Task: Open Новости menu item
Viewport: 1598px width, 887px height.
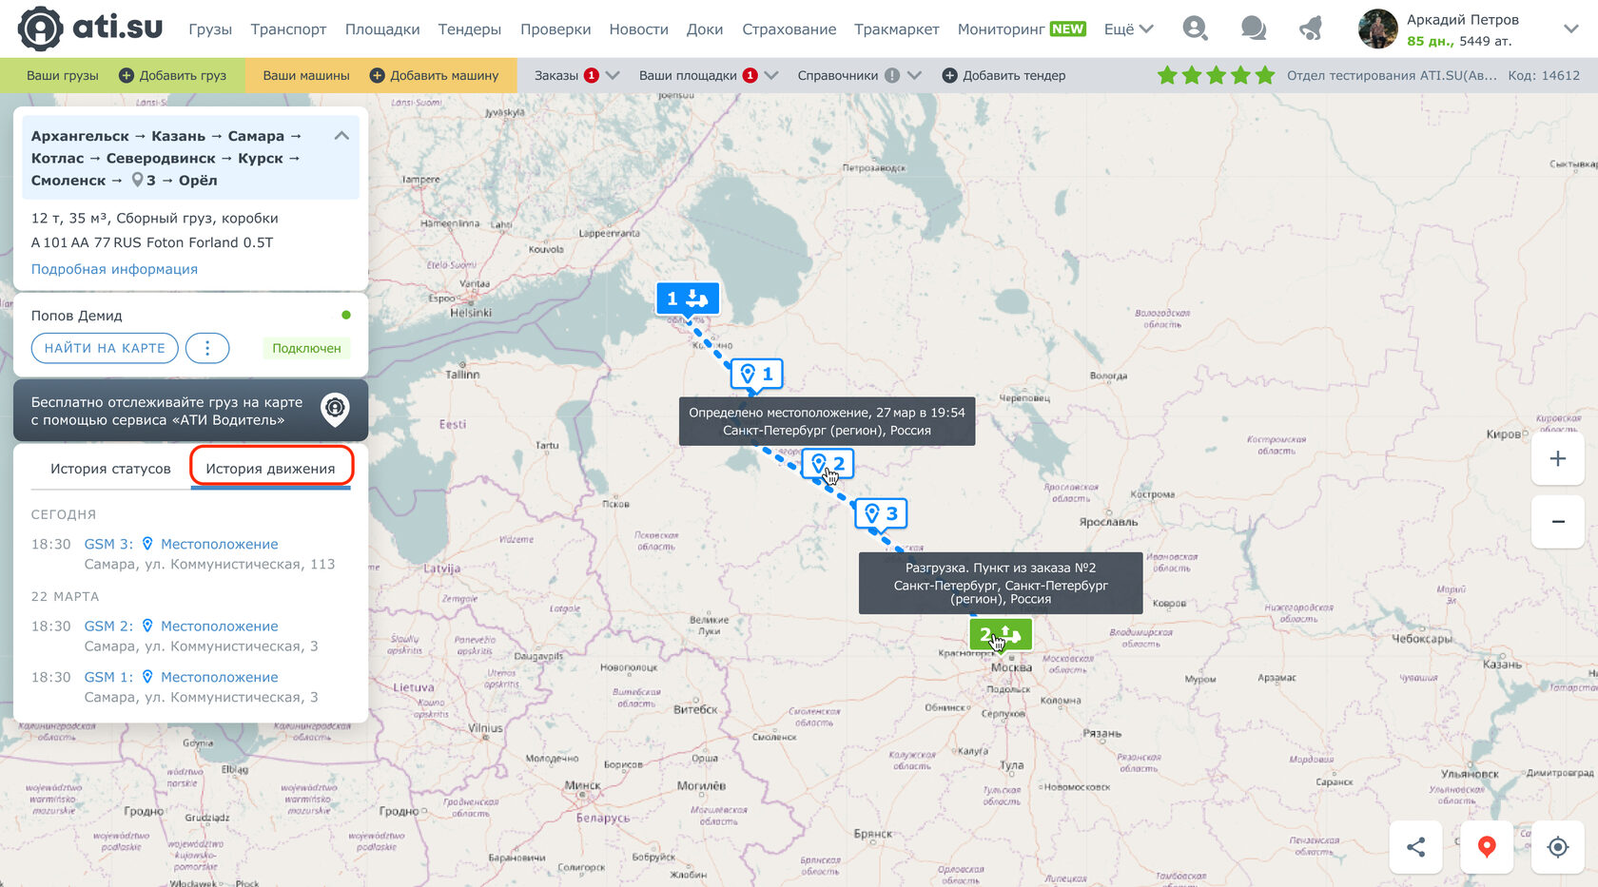Action: point(638,29)
